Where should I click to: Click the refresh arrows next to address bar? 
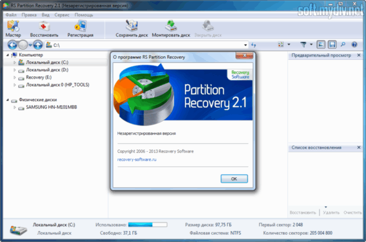click(x=253, y=45)
